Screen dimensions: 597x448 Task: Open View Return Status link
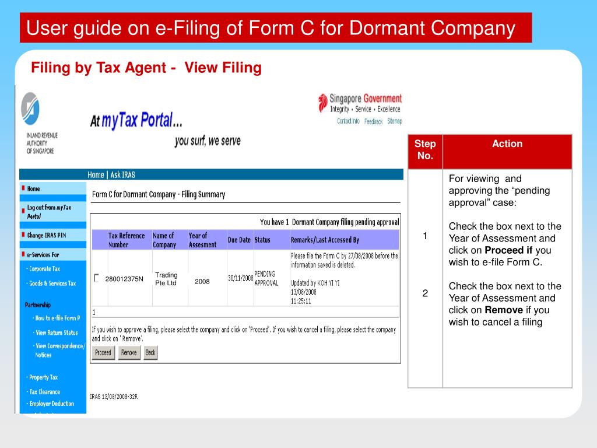(x=56, y=332)
